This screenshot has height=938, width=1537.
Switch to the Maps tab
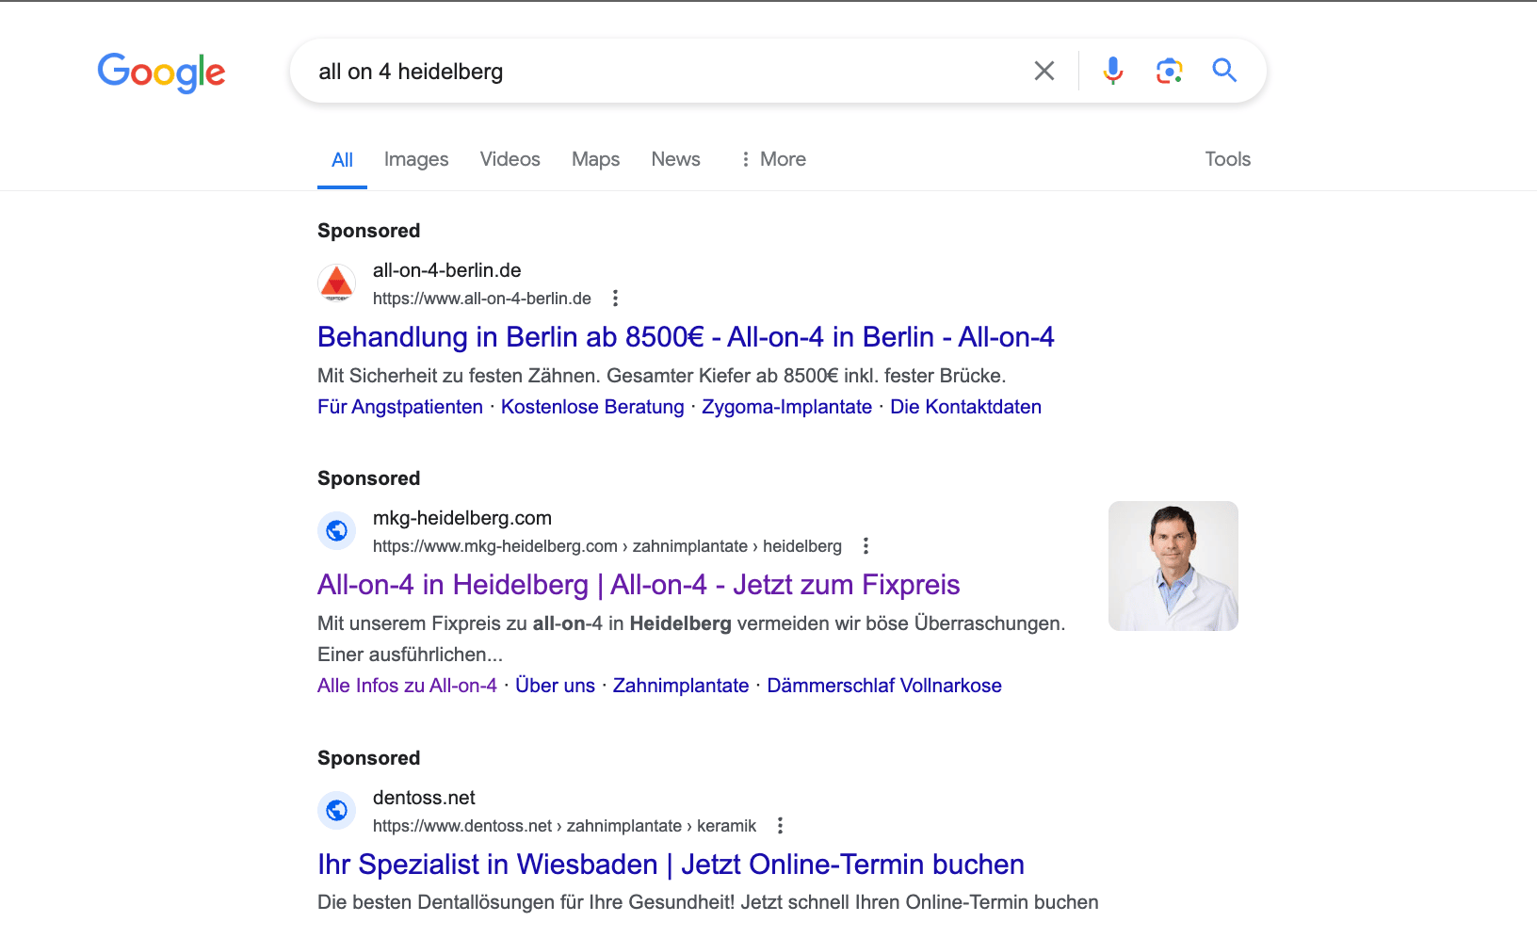[x=595, y=159]
